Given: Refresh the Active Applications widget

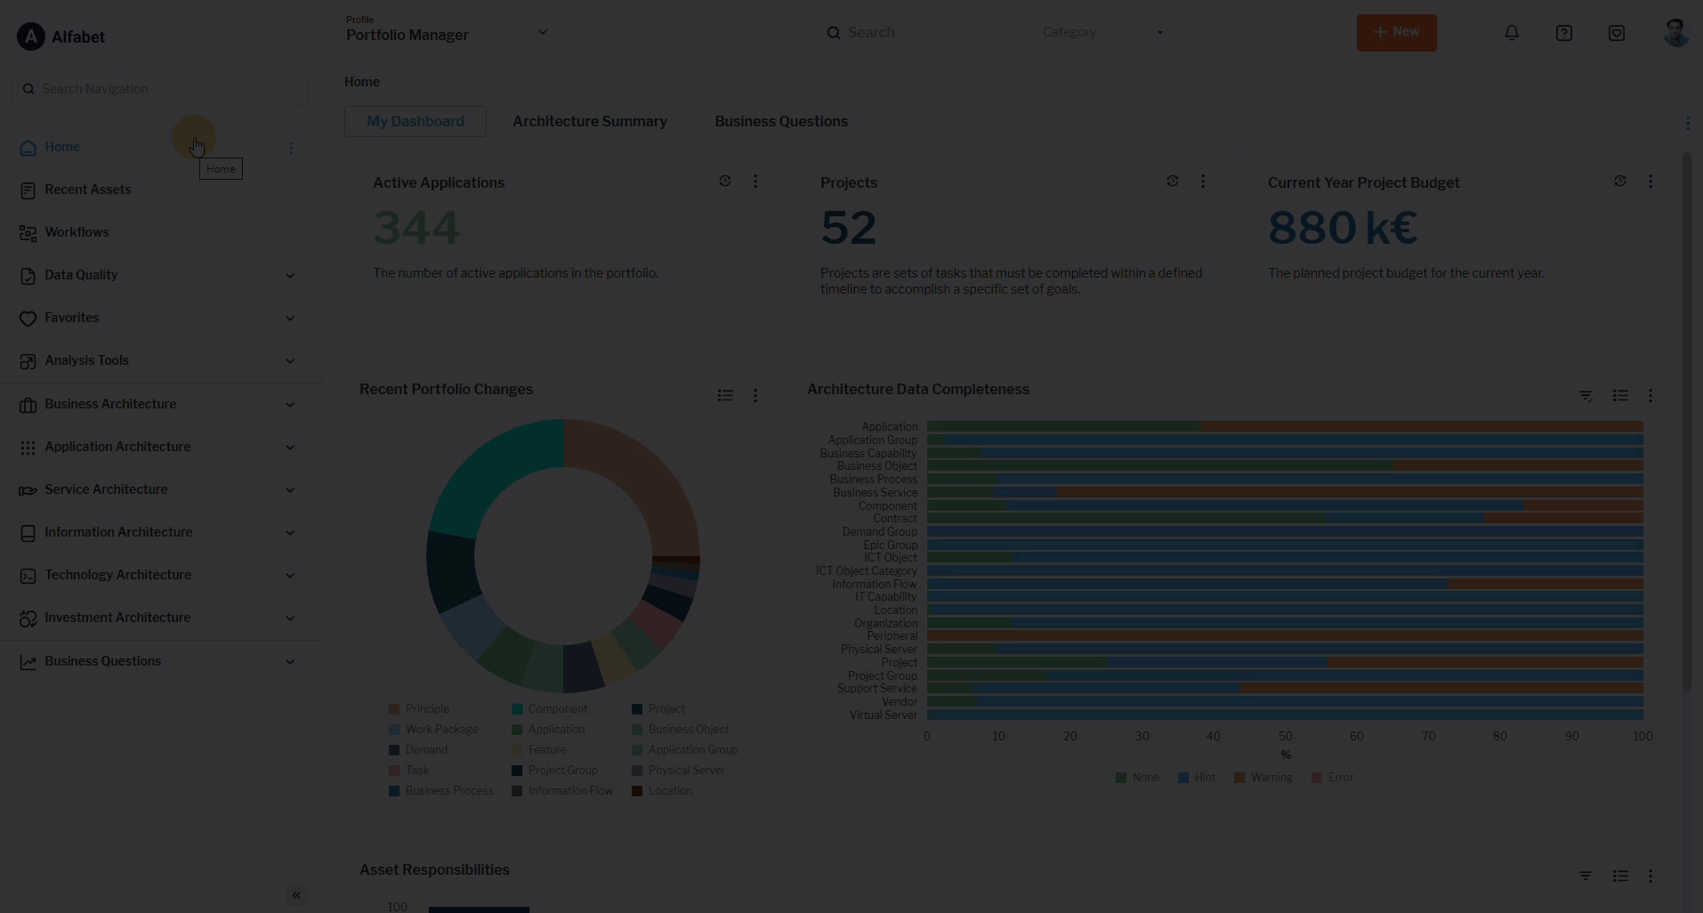Looking at the screenshot, I should (x=725, y=182).
